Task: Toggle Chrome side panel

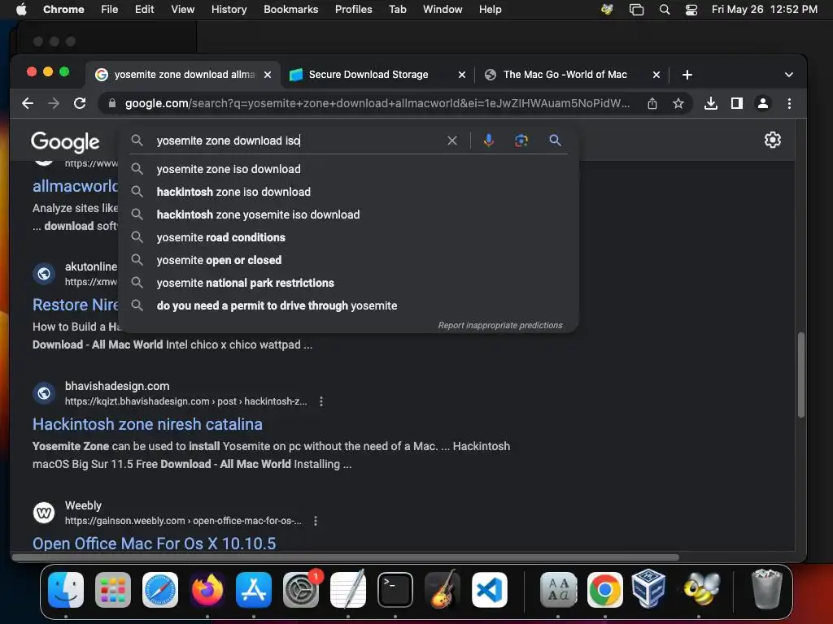Action: (737, 103)
